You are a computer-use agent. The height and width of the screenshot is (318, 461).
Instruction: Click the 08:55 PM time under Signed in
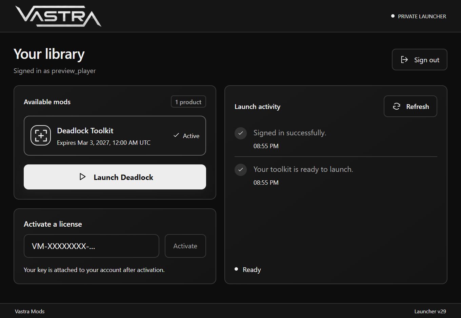(x=266, y=146)
